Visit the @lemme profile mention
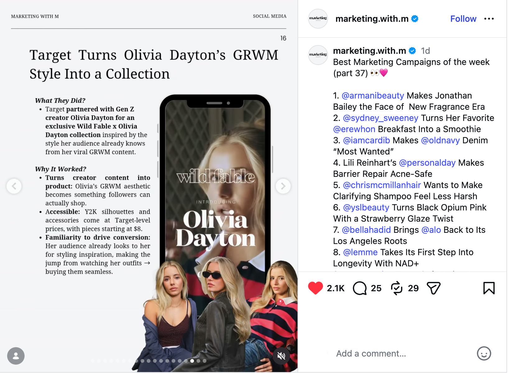This screenshot has width=508, height=373. click(360, 252)
